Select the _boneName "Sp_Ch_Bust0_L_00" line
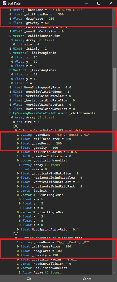The width and height of the screenshot is (117, 282). tap(46, 10)
